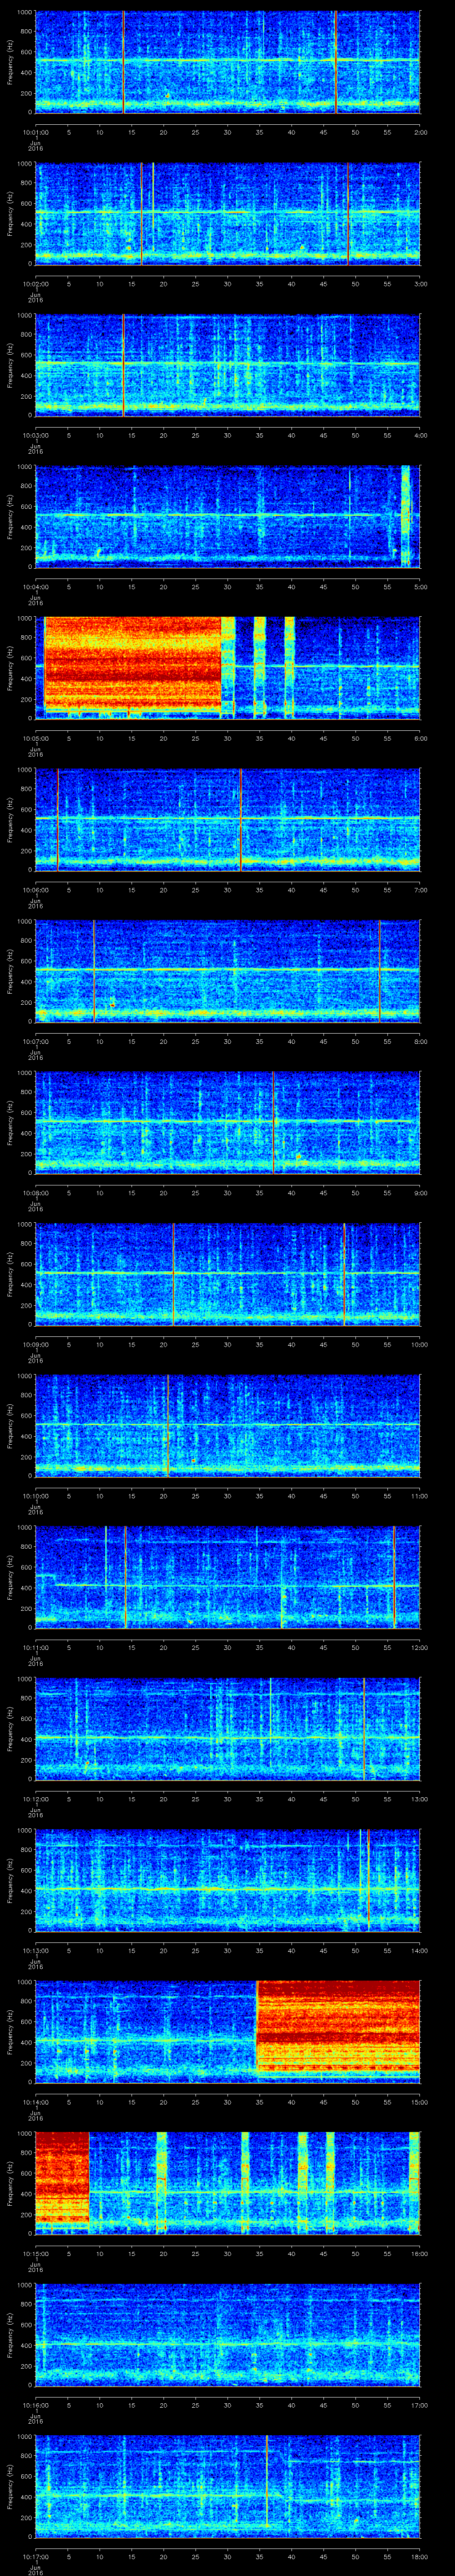Choose the spectrogram panel starting at 10:07:00
Image resolution: width=455 pixels, height=2576 pixels.
tap(228, 972)
